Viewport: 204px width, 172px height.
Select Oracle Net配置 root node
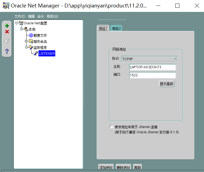35,23
